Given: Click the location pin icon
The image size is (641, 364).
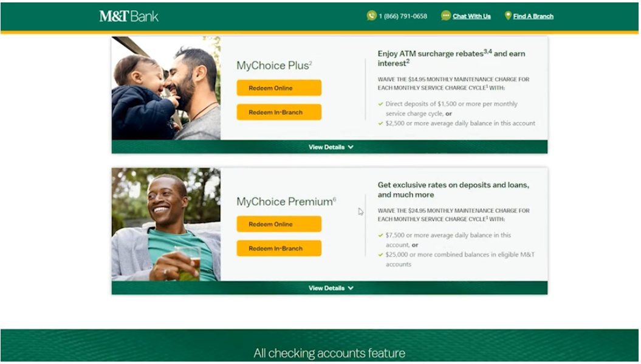Looking at the screenshot, I should tap(508, 16).
